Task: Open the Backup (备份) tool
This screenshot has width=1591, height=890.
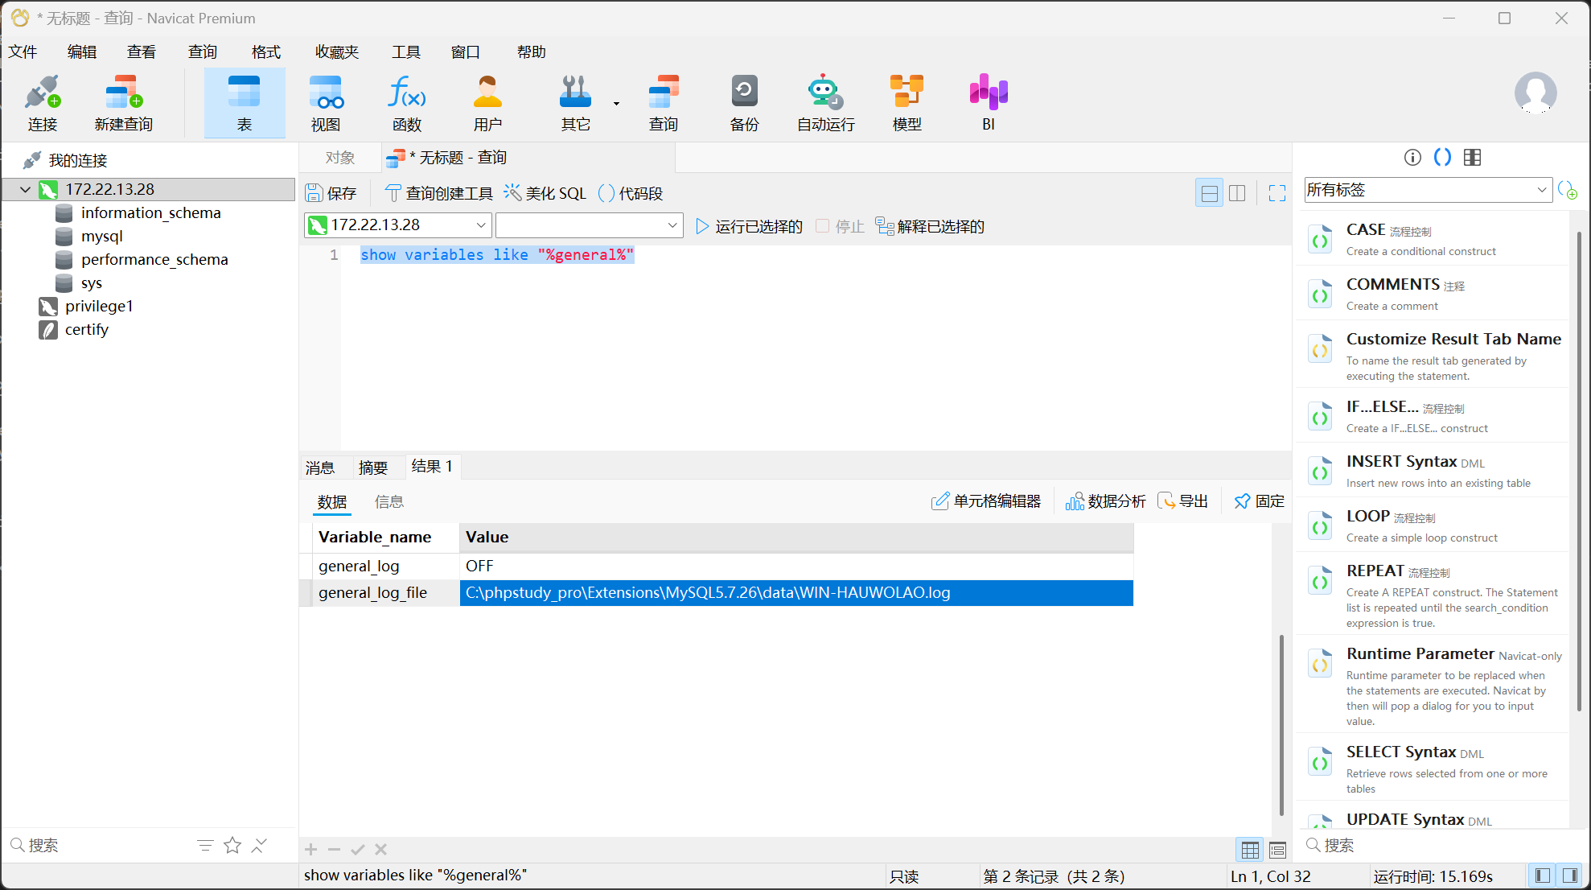Action: 744,102
